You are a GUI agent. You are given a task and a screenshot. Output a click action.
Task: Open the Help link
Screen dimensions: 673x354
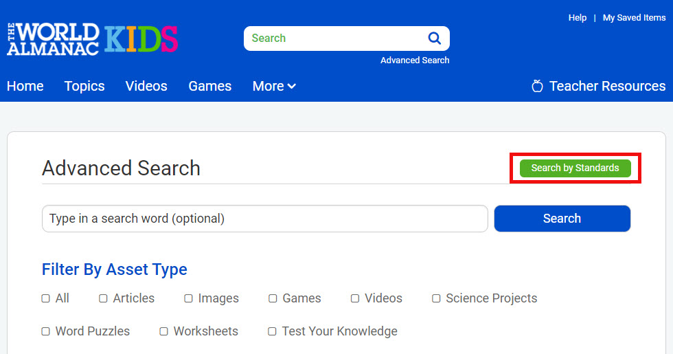(x=577, y=18)
